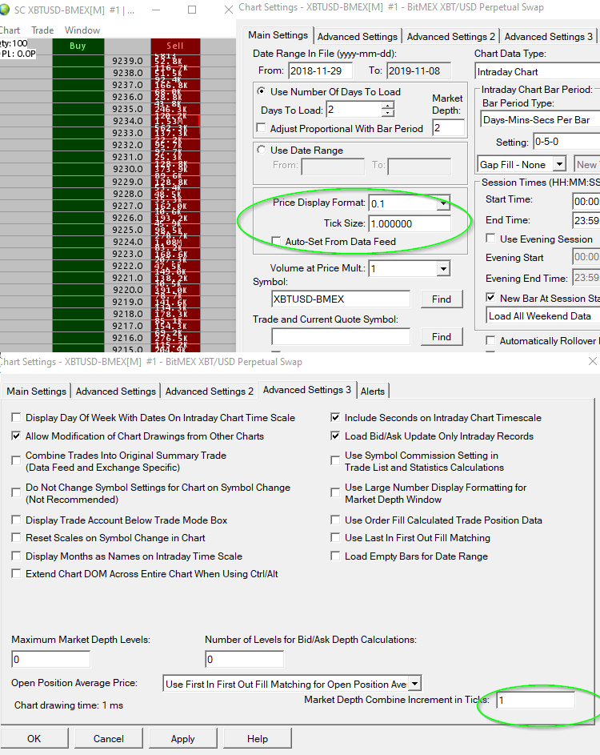
Task: Toggle Auto-Set From Data Feed checkbox
Action: point(277,241)
